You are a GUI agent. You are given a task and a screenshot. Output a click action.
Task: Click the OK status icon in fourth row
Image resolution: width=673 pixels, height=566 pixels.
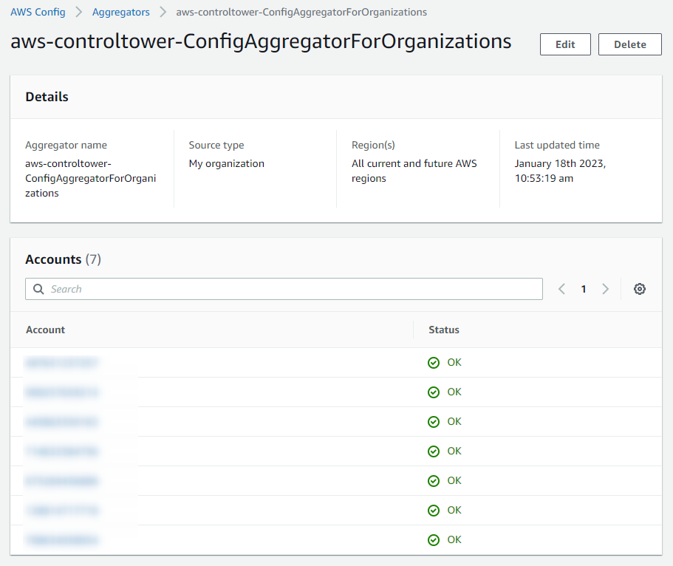(x=434, y=451)
